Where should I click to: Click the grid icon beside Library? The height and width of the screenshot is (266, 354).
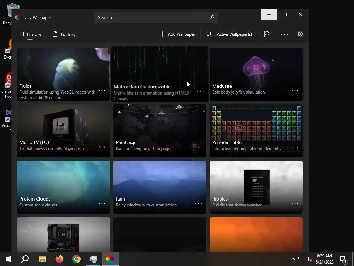pyautogui.click(x=21, y=34)
